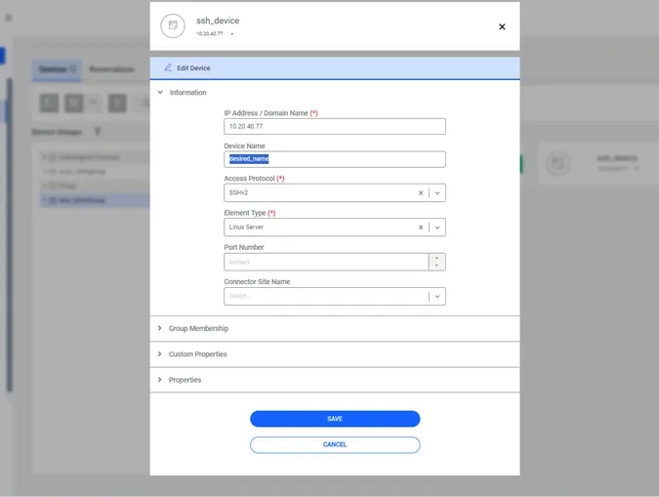This screenshot has width=659, height=497.
Task: Click the ssh_device card icon in background
Action: 558,164
